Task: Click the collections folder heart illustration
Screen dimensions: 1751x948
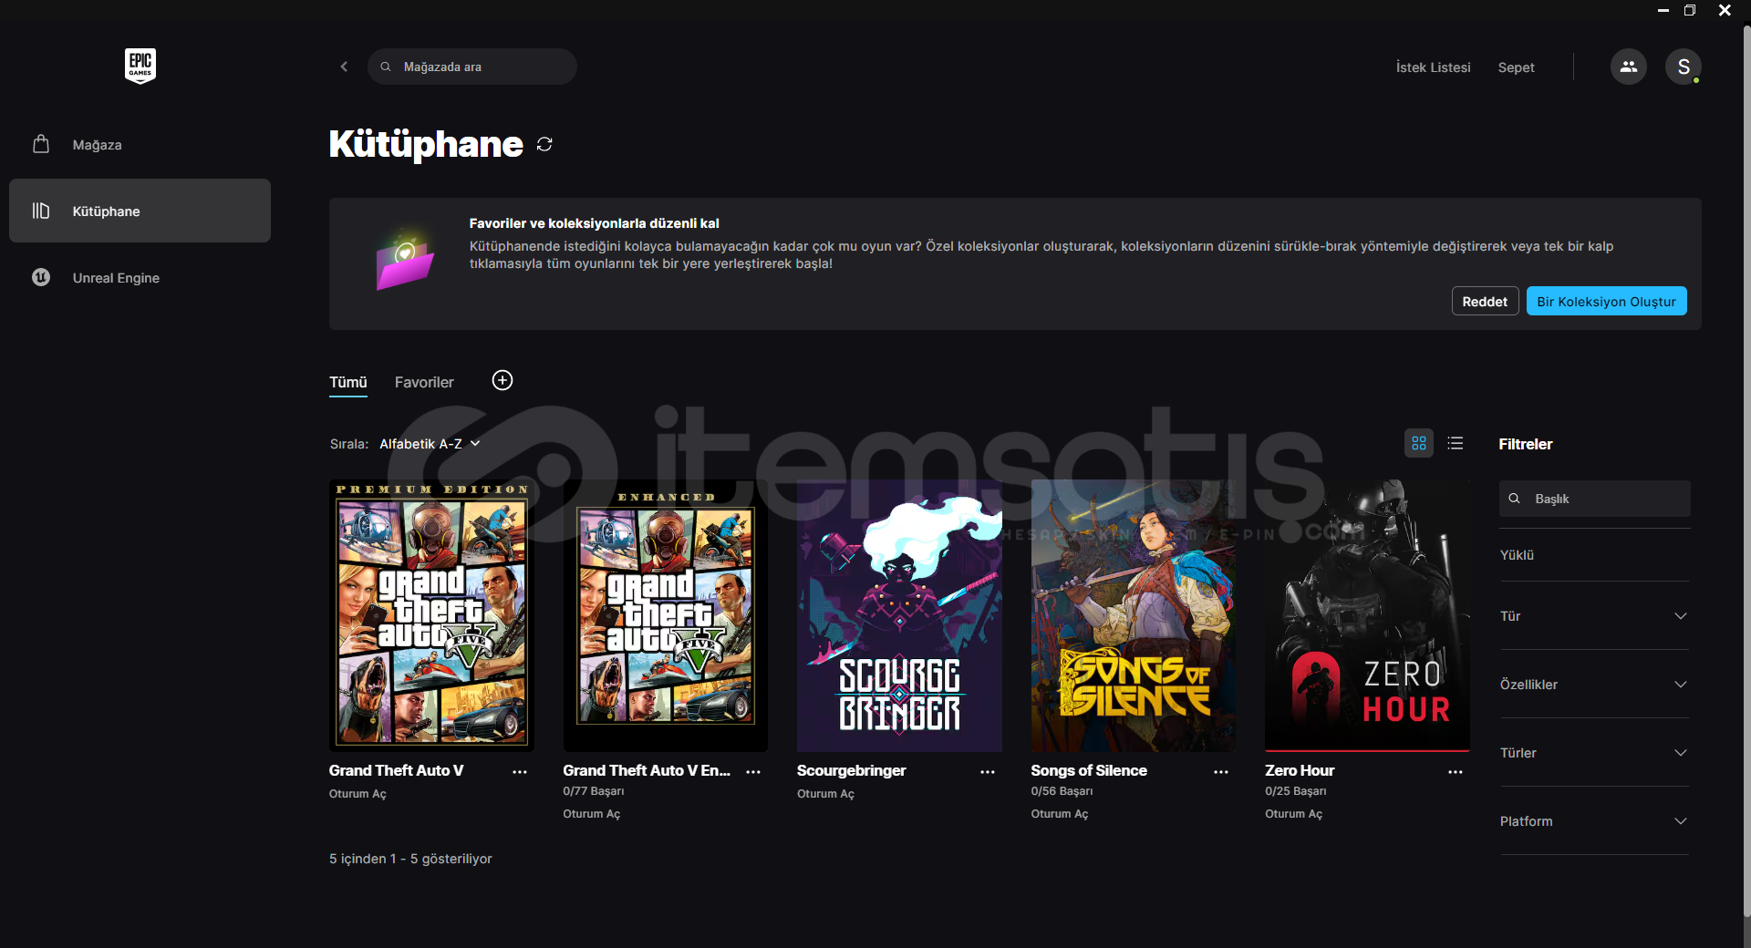Action: click(405, 263)
